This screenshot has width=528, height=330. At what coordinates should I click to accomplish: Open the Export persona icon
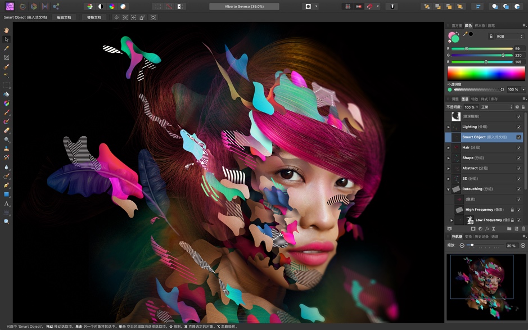(56, 6)
